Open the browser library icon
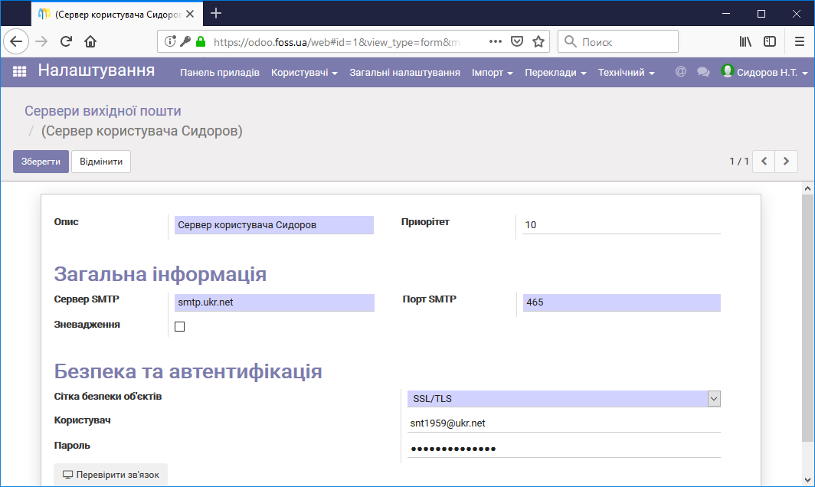This screenshot has height=487, width=815. click(745, 41)
